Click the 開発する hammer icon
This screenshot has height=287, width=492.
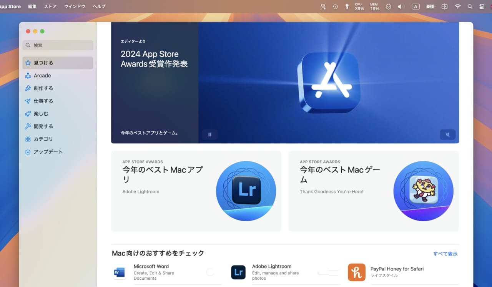click(x=28, y=126)
